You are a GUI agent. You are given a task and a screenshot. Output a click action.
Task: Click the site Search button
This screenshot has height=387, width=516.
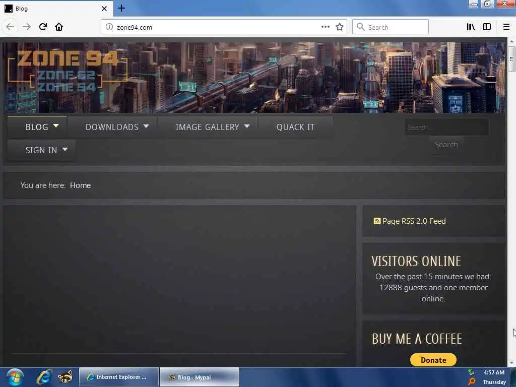click(x=446, y=145)
